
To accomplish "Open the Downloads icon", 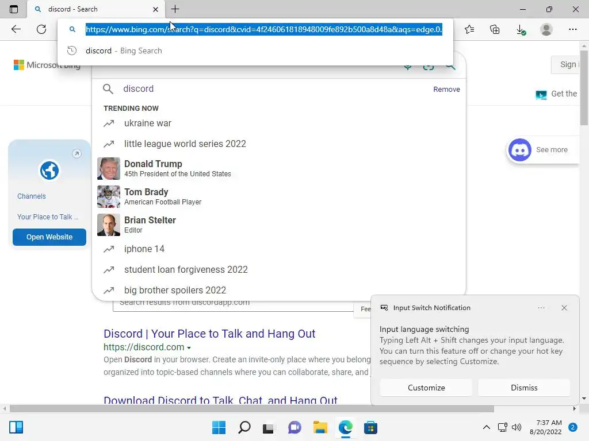I will point(521,29).
